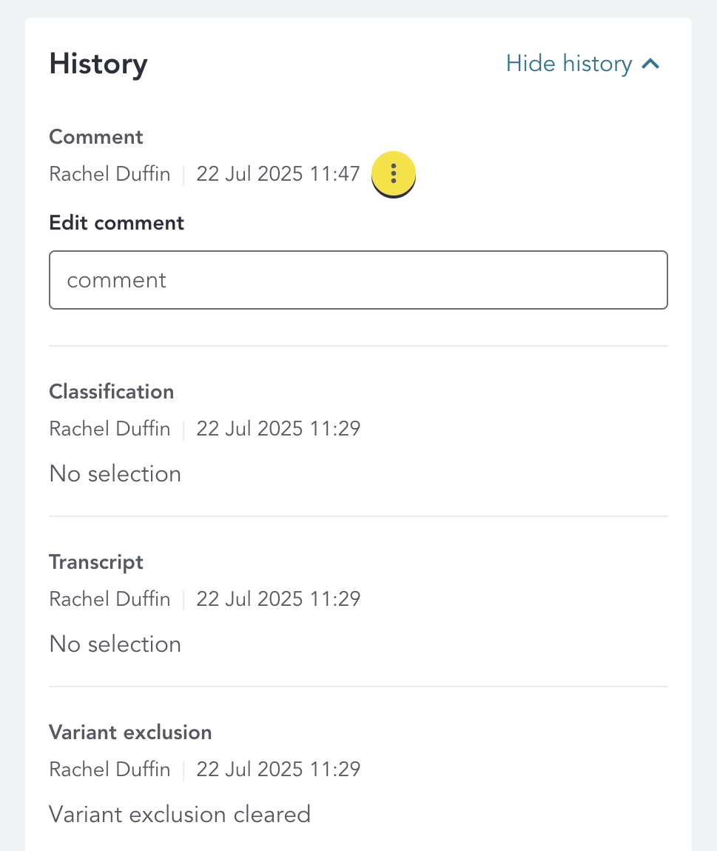Select the Comment entry heading
Image resolution: width=717 pixels, height=851 pixels.
click(96, 137)
